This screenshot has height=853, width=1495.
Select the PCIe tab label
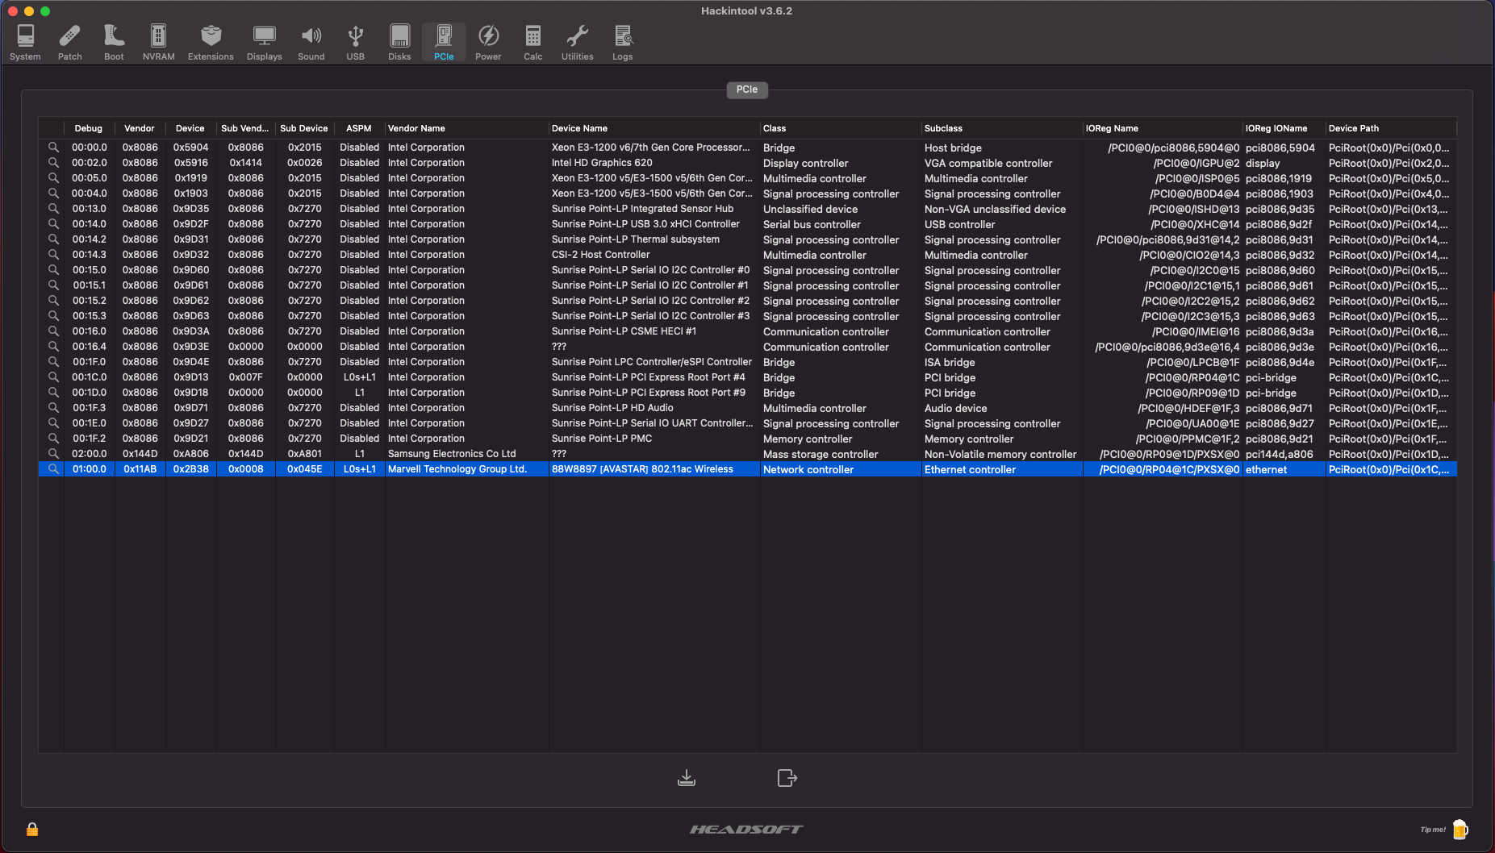pyautogui.click(x=747, y=89)
